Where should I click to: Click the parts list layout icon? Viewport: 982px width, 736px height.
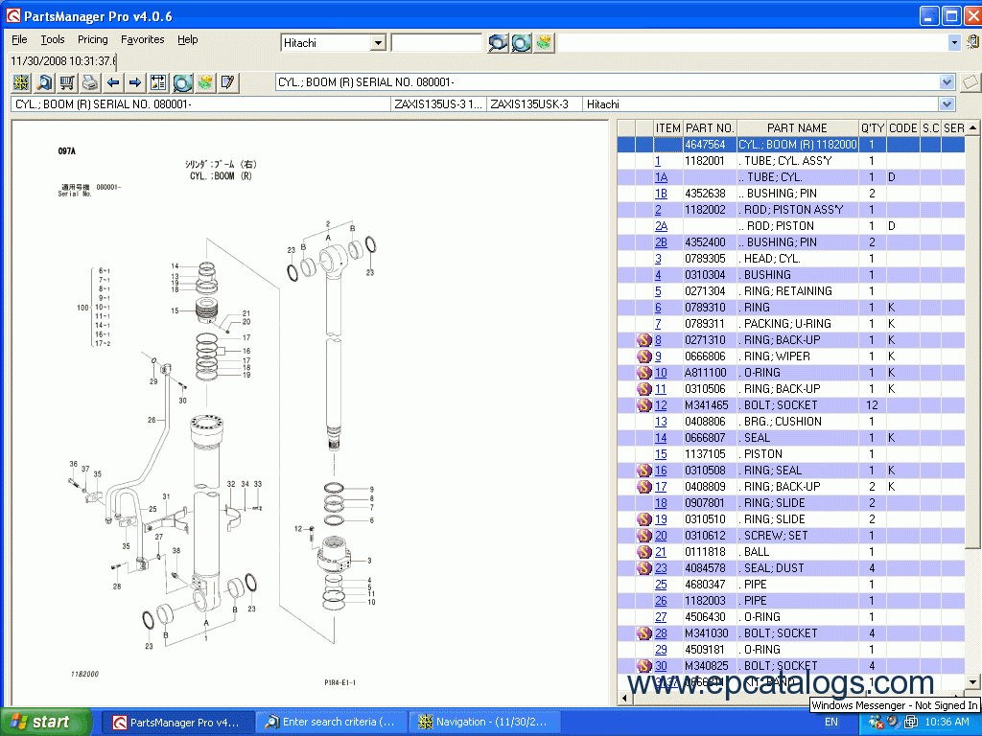(158, 82)
